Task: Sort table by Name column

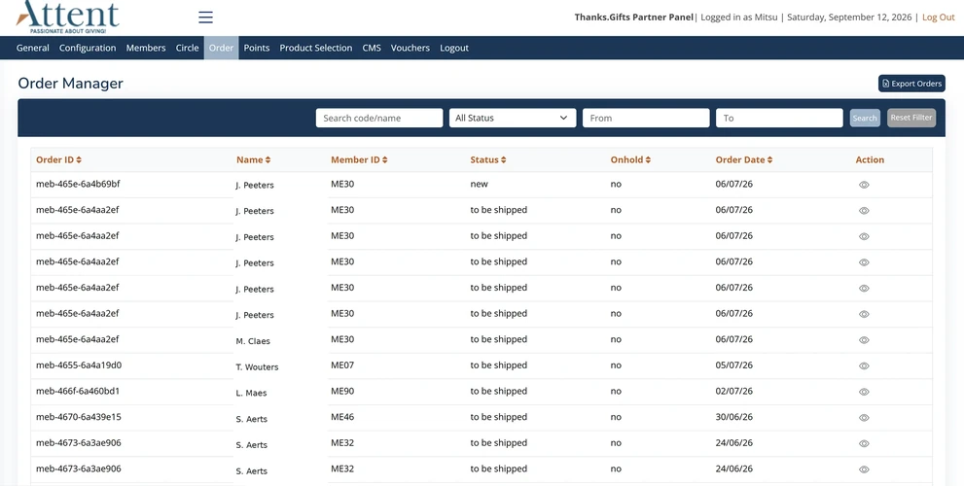Action: (253, 159)
